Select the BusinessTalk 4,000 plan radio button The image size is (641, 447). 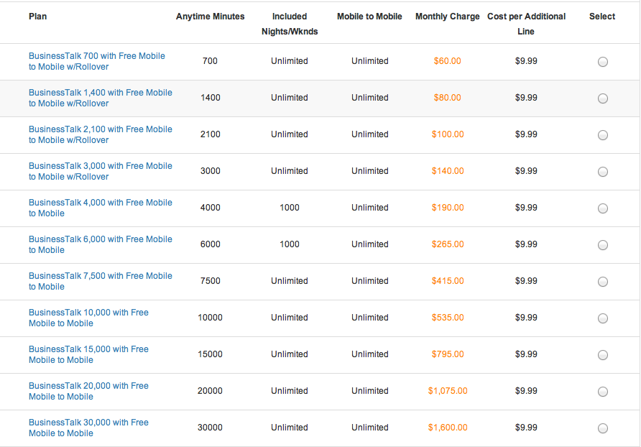pos(603,208)
